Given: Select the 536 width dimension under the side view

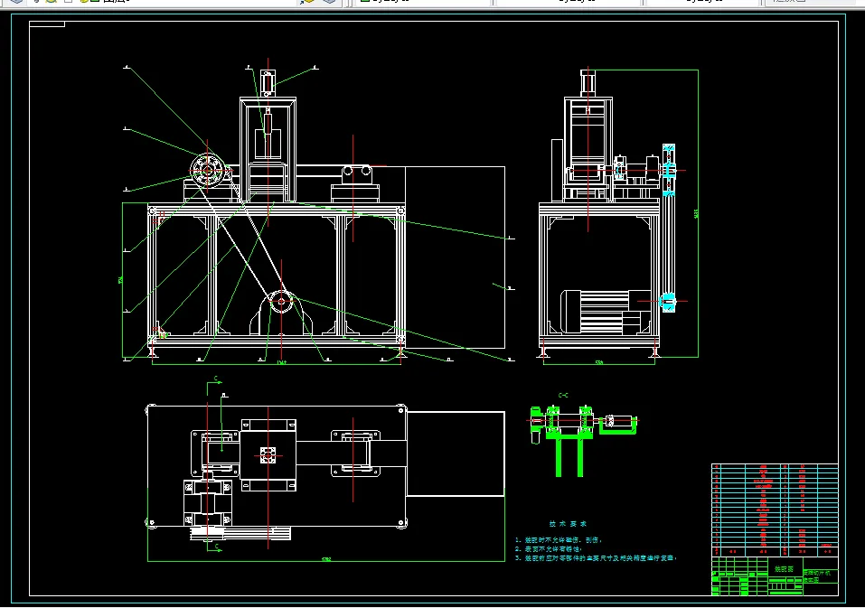Looking at the screenshot, I should pyautogui.click(x=599, y=362).
